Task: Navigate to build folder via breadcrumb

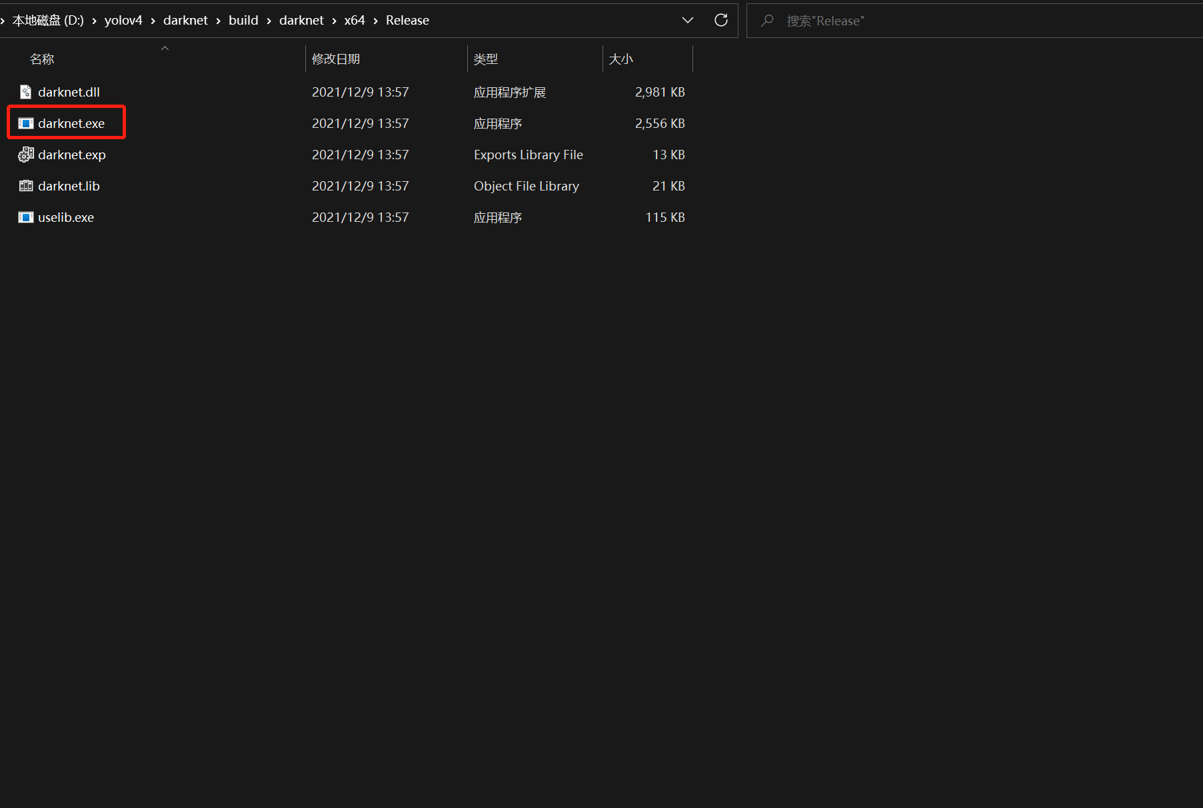Action: click(243, 20)
